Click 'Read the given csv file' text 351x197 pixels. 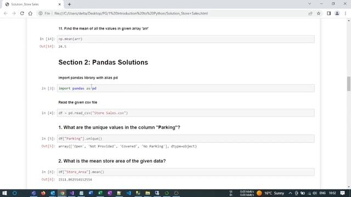pyautogui.click(x=78, y=102)
